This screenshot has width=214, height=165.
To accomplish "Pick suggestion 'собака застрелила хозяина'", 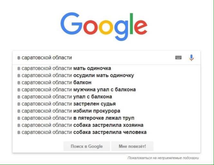I will (x=107, y=125).
